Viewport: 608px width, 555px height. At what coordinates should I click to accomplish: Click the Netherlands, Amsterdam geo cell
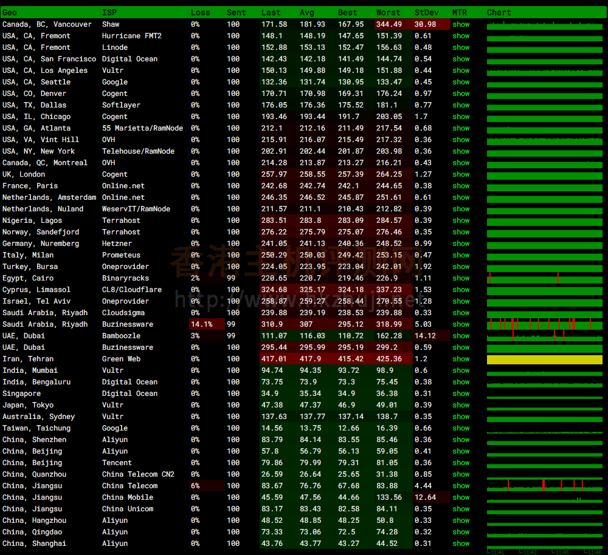click(x=49, y=197)
